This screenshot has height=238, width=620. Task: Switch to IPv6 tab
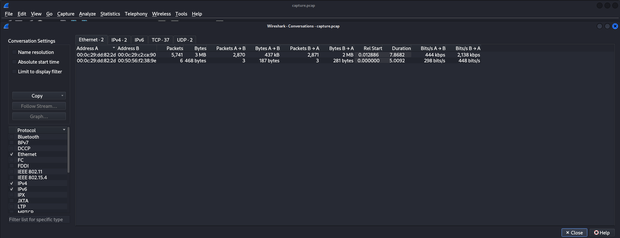coord(139,40)
